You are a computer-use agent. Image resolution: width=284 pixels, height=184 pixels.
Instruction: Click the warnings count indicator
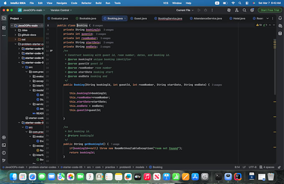click(x=259, y=25)
